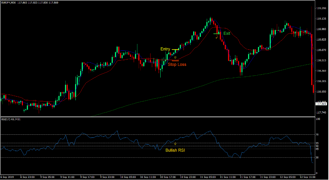The width and height of the screenshot is (329, 180).
Task: Click the Bullish RSI text label
Action: coord(175,150)
